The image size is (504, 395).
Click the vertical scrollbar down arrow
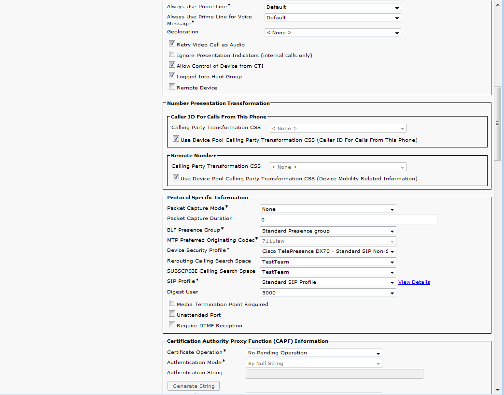[x=497, y=390]
